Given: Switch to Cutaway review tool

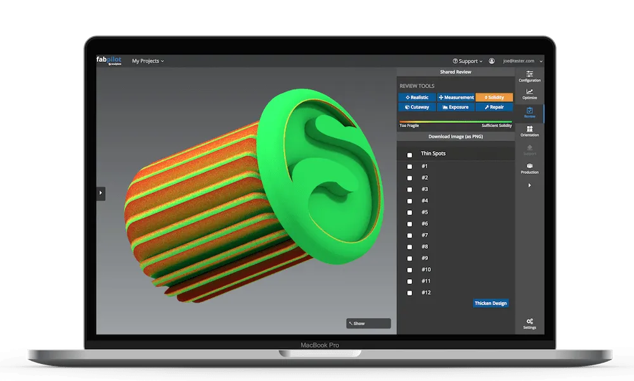Looking at the screenshot, I should [417, 107].
